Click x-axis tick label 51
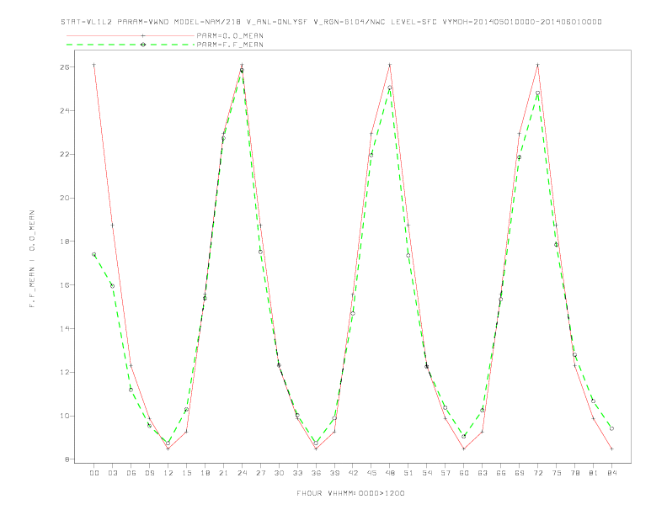Image resolution: width=667 pixels, height=515 pixels. point(408,473)
